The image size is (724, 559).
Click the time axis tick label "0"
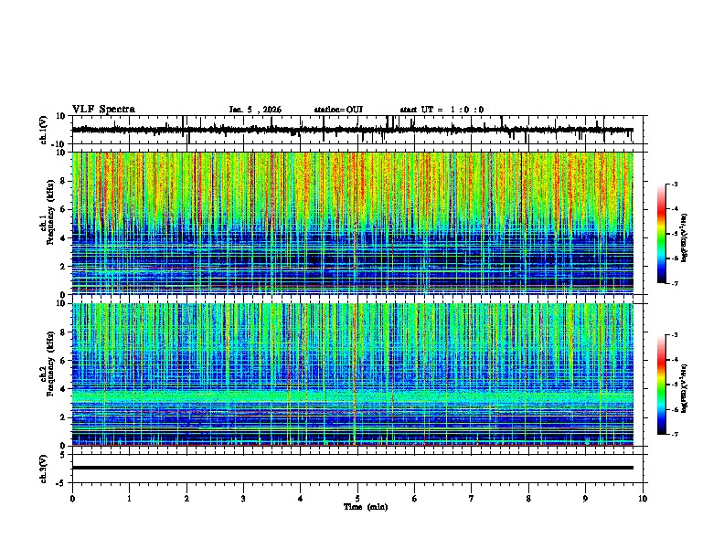(x=72, y=499)
